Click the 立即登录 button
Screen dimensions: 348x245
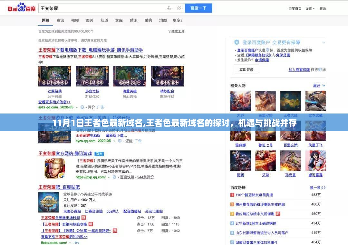pyautogui.click(x=246, y=69)
